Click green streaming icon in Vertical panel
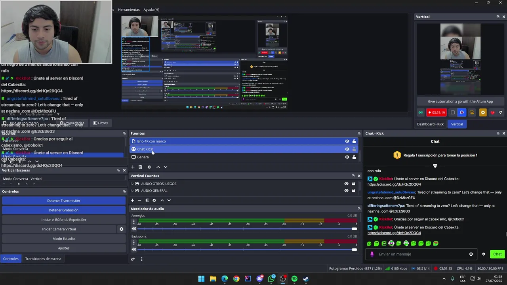 pos(421,112)
